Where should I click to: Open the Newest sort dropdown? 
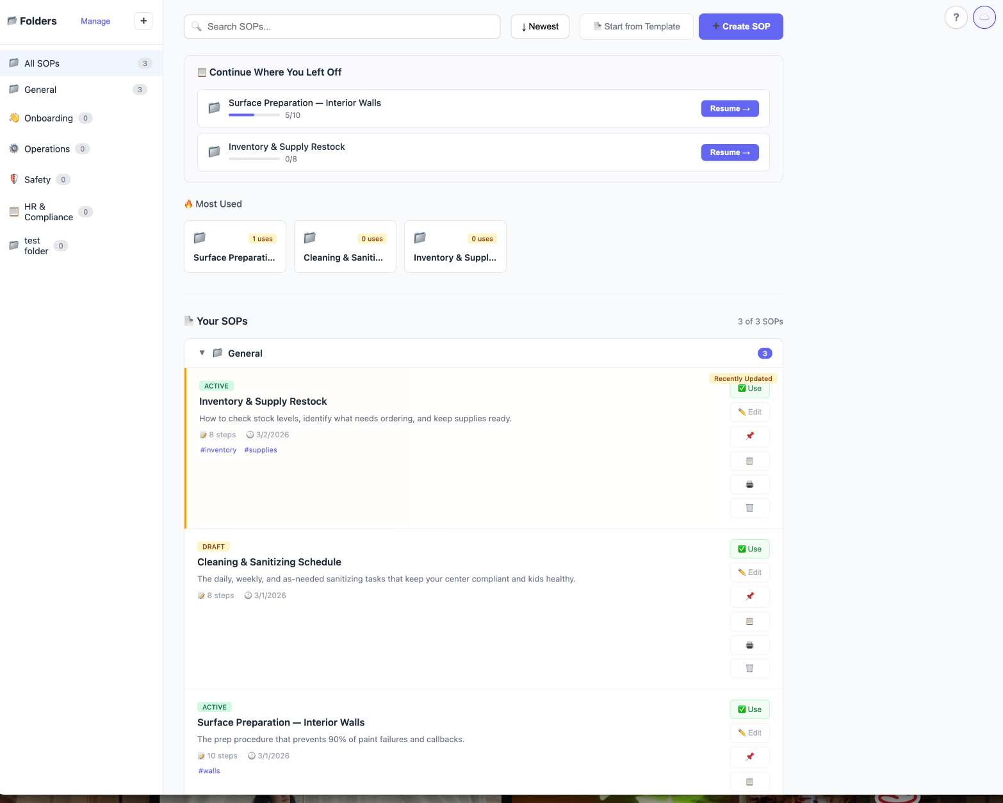[x=540, y=26]
